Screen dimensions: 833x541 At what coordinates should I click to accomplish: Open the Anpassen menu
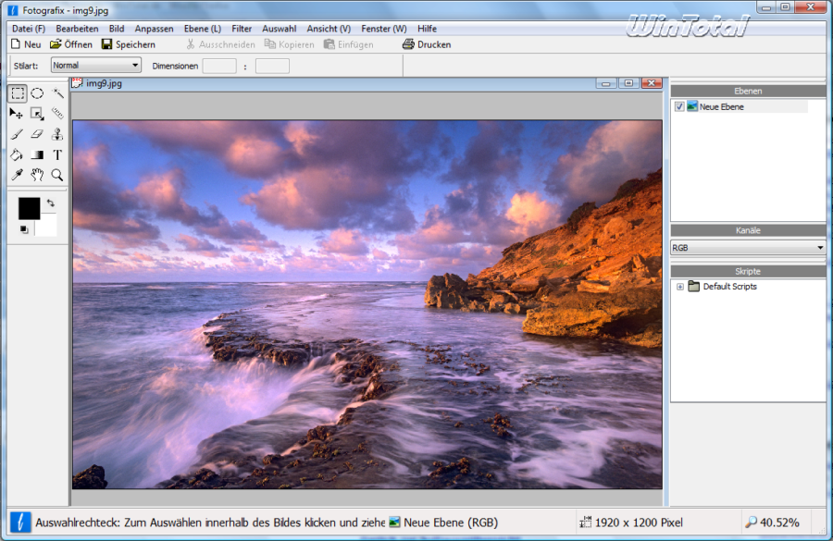tap(154, 29)
